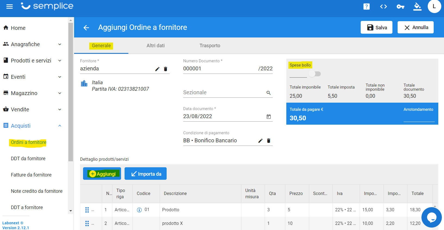Click the sidebar scrollbar down arrow

point(71,211)
